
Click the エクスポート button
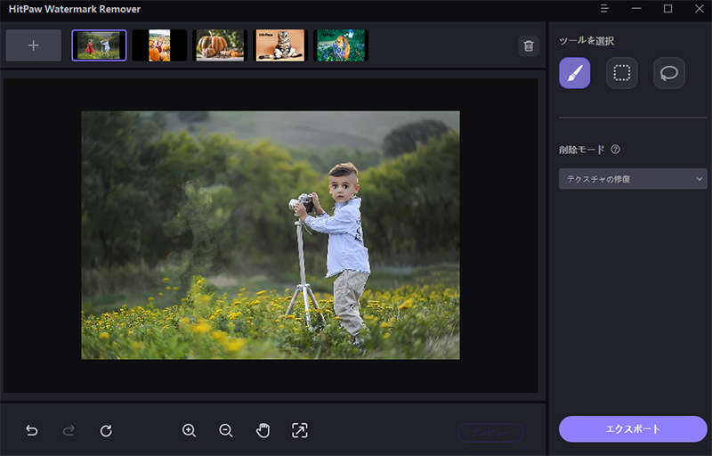click(633, 428)
